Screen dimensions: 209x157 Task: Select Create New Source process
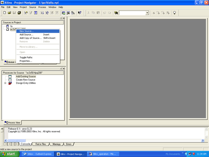[x=26, y=80]
